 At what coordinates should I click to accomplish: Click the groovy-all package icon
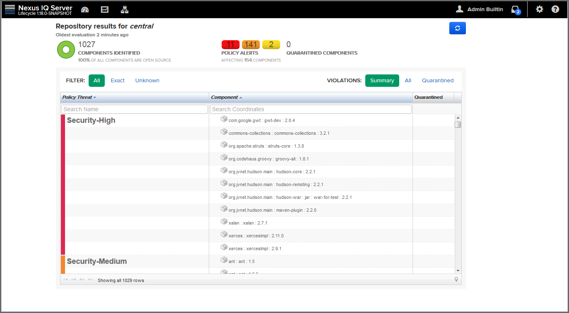224,158
